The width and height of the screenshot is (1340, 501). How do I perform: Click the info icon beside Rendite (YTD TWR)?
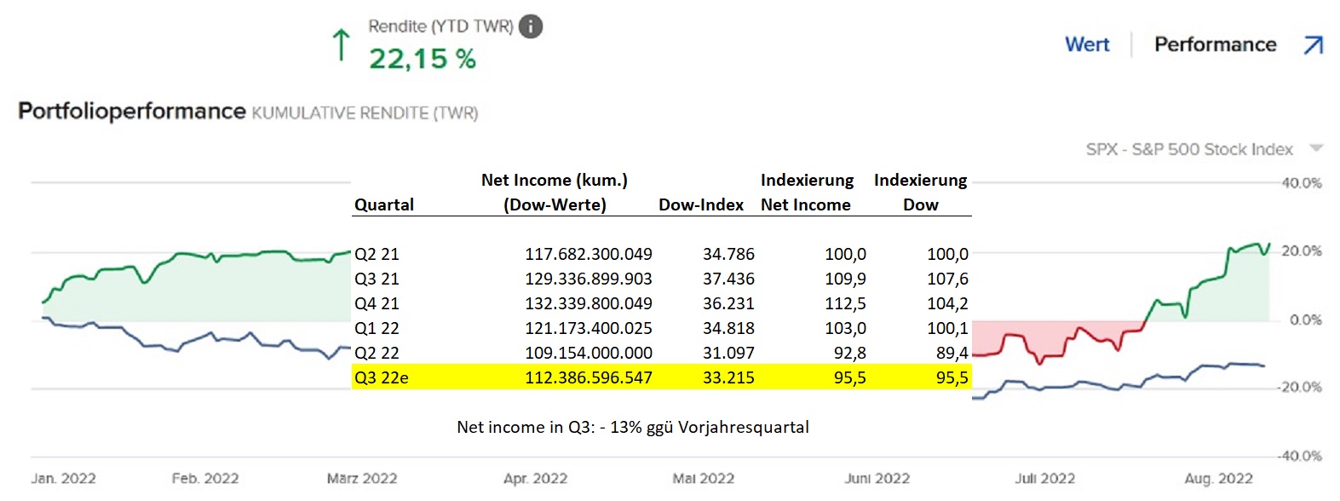coord(530,26)
